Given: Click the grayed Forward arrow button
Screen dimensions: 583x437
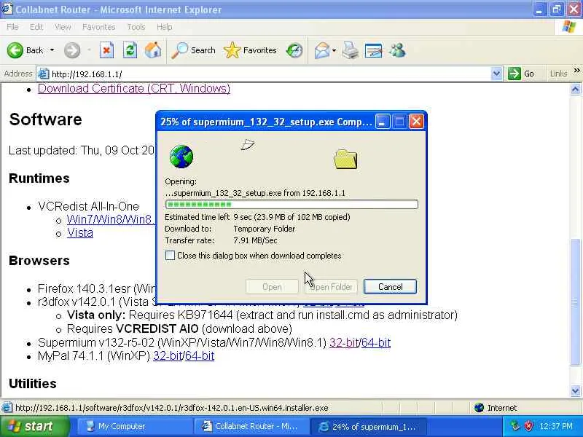Looking at the screenshot, I should click(72, 50).
